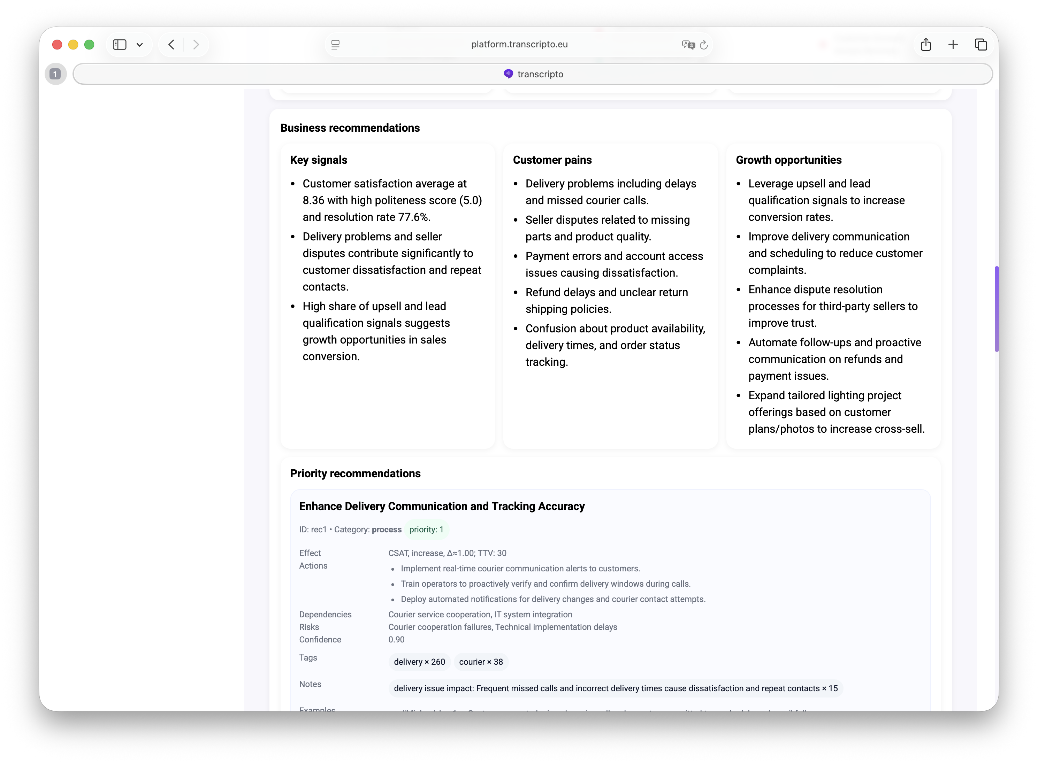Click the delivery × 260 tag
This screenshot has height=763, width=1038.
pos(419,661)
